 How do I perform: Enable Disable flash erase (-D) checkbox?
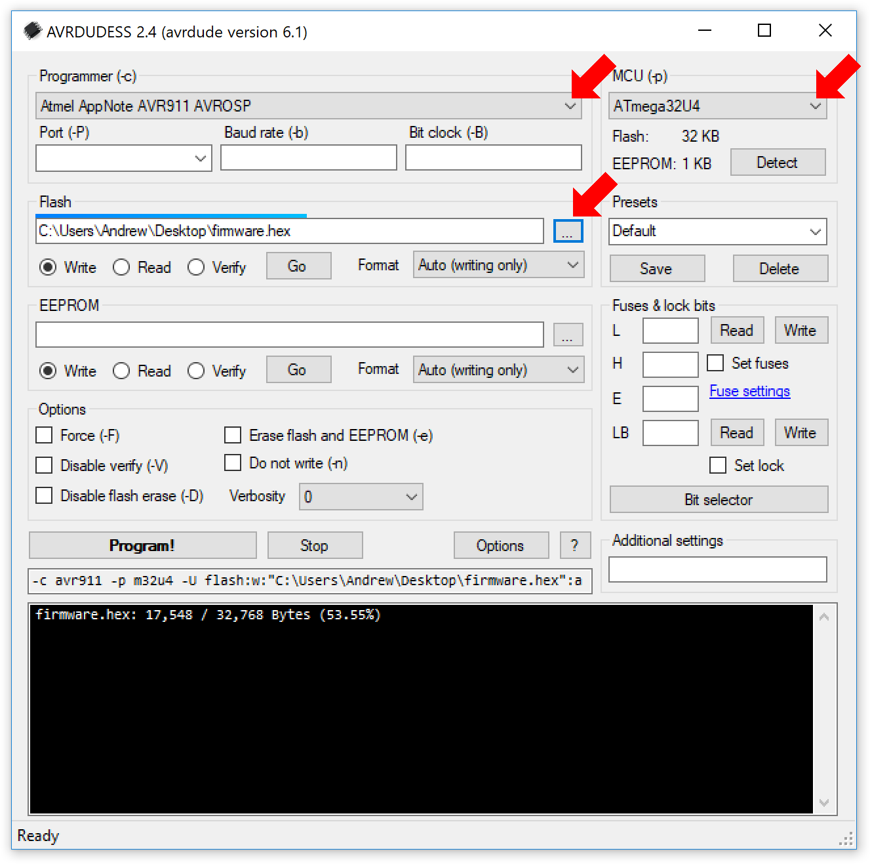click(x=44, y=495)
